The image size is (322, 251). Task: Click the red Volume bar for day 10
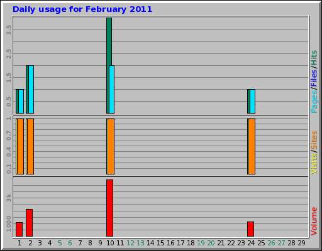tap(110, 208)
